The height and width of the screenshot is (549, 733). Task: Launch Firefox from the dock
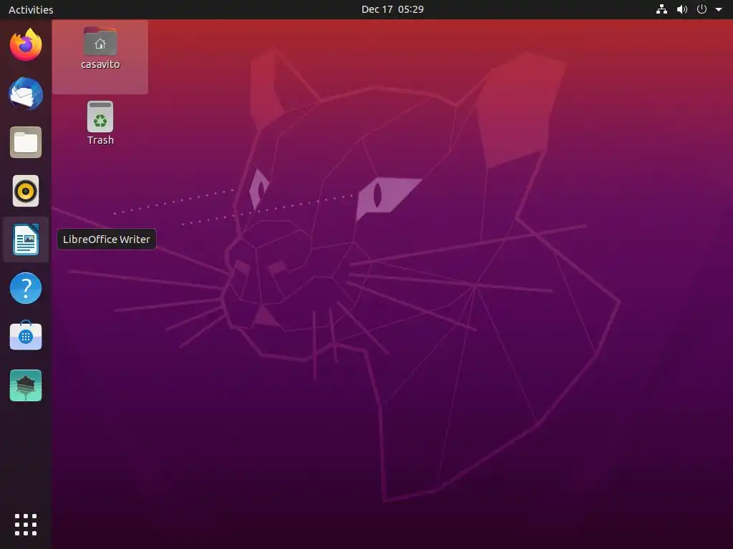26,45
